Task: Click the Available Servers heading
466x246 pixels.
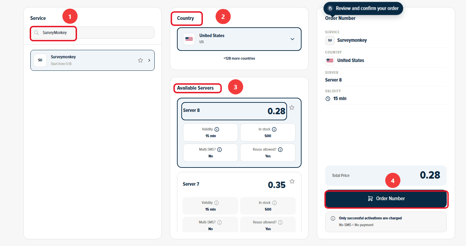Action: (195, 88)
